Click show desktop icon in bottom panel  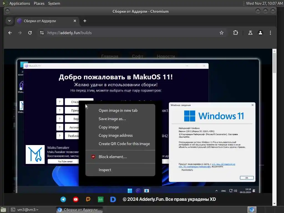pyautogui.click(x=3, y=210)
